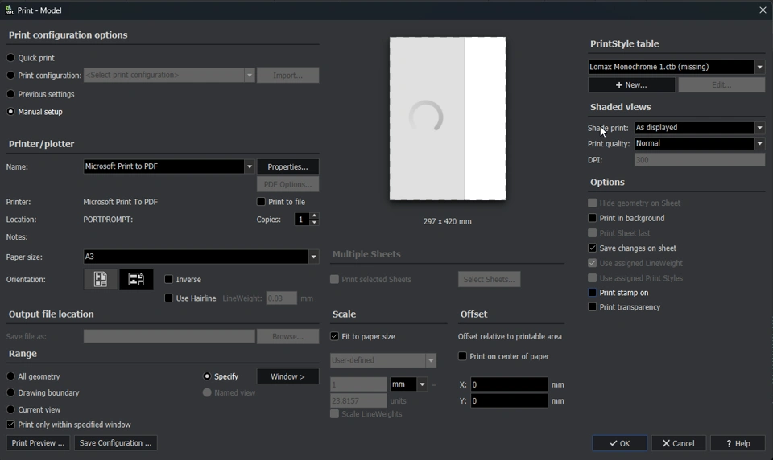Enable Print in background option
This screenshot has width=773, height=460.
point(592,218)
